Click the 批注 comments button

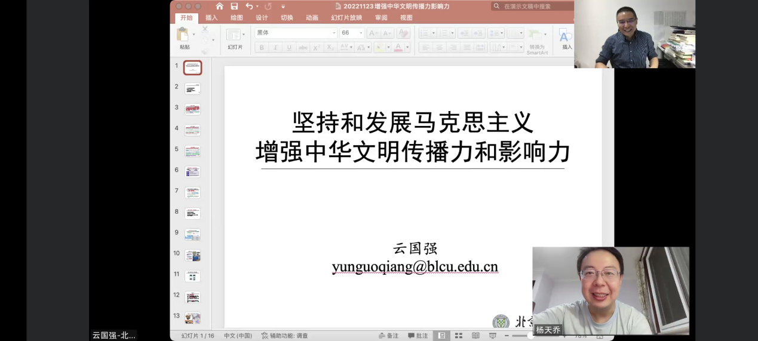coord(418,336)
